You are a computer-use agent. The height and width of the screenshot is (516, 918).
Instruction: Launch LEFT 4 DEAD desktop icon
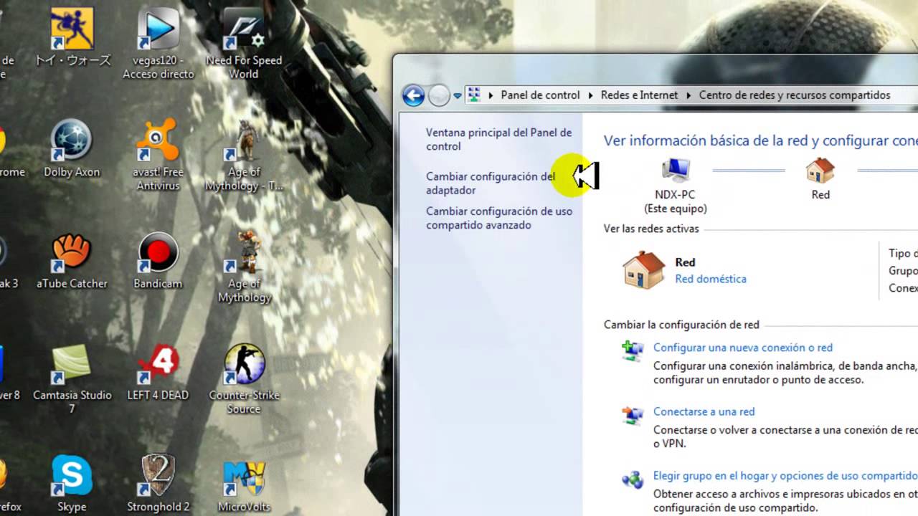coord(158,372)
